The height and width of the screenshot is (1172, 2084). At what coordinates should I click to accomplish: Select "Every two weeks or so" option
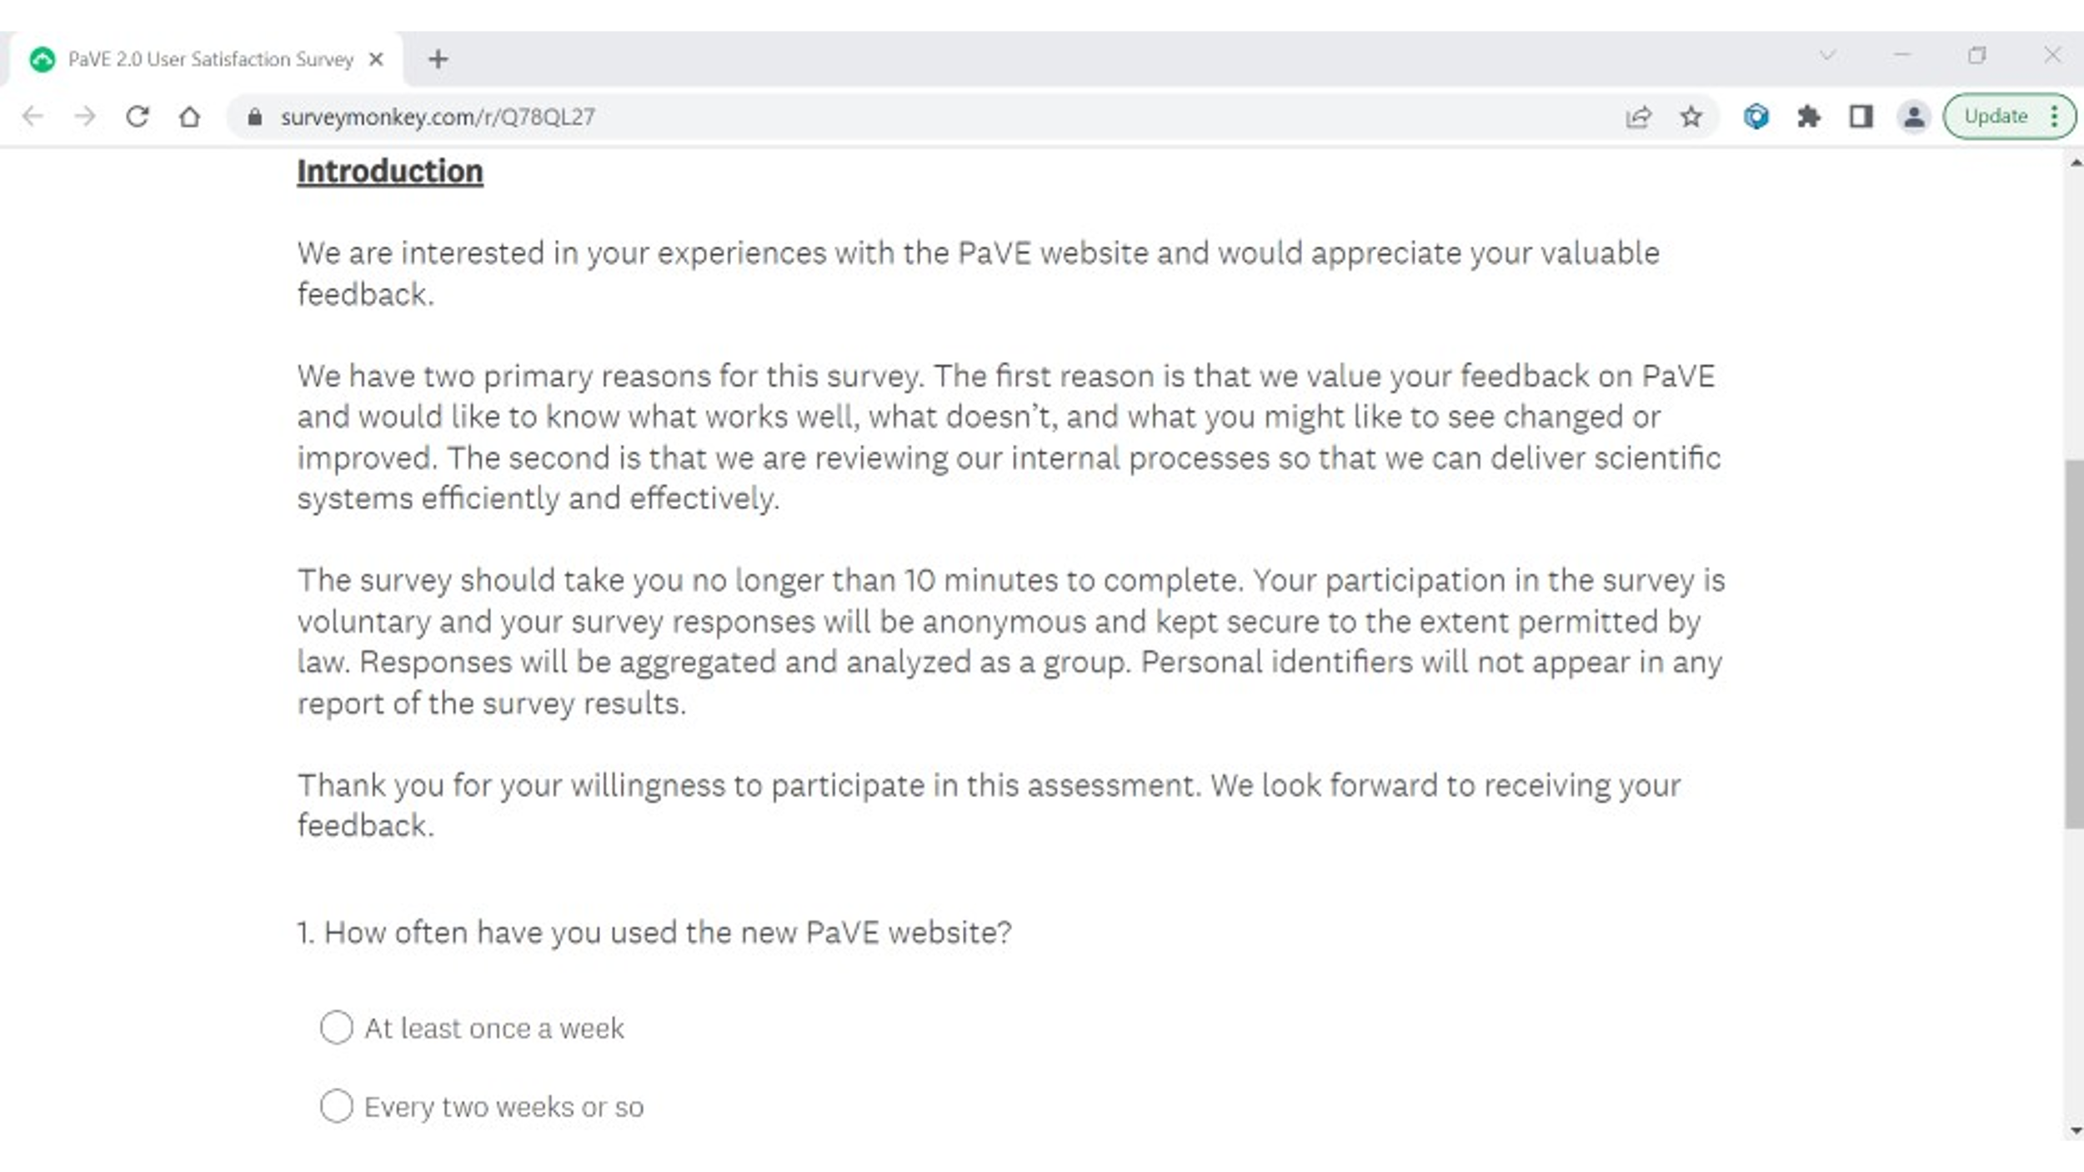[337, 1106]
